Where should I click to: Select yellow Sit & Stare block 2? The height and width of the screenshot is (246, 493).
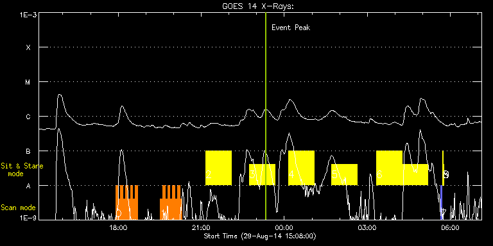[x=218, y=168]
